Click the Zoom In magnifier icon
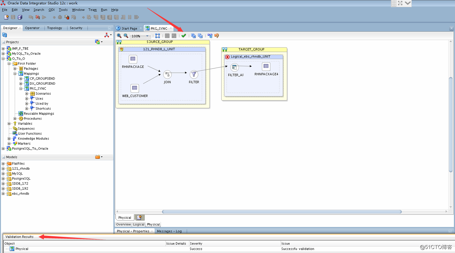 click(119, 36)
